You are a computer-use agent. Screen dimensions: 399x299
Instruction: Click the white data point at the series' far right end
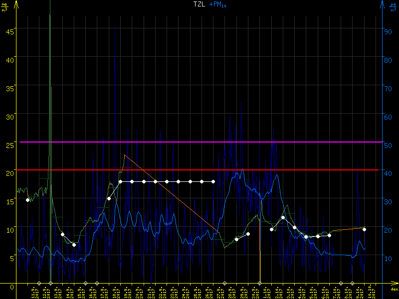(365, 229)
